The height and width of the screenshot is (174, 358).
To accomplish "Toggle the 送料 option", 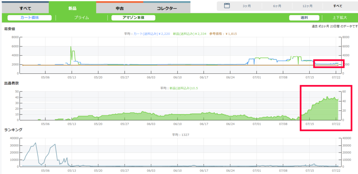I will (304, 18).
